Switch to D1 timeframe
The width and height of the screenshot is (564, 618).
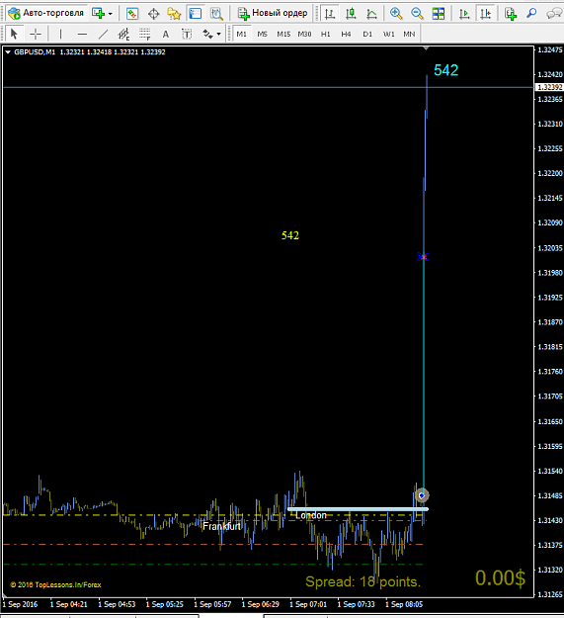367,35
